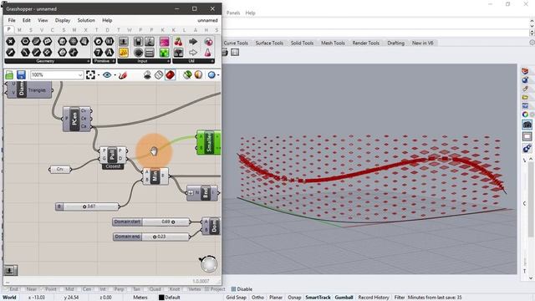Toggle the Disable osnap checkbox
Image resolution: width=535 pixels, height=301 pixels.
tap(234, 289)
